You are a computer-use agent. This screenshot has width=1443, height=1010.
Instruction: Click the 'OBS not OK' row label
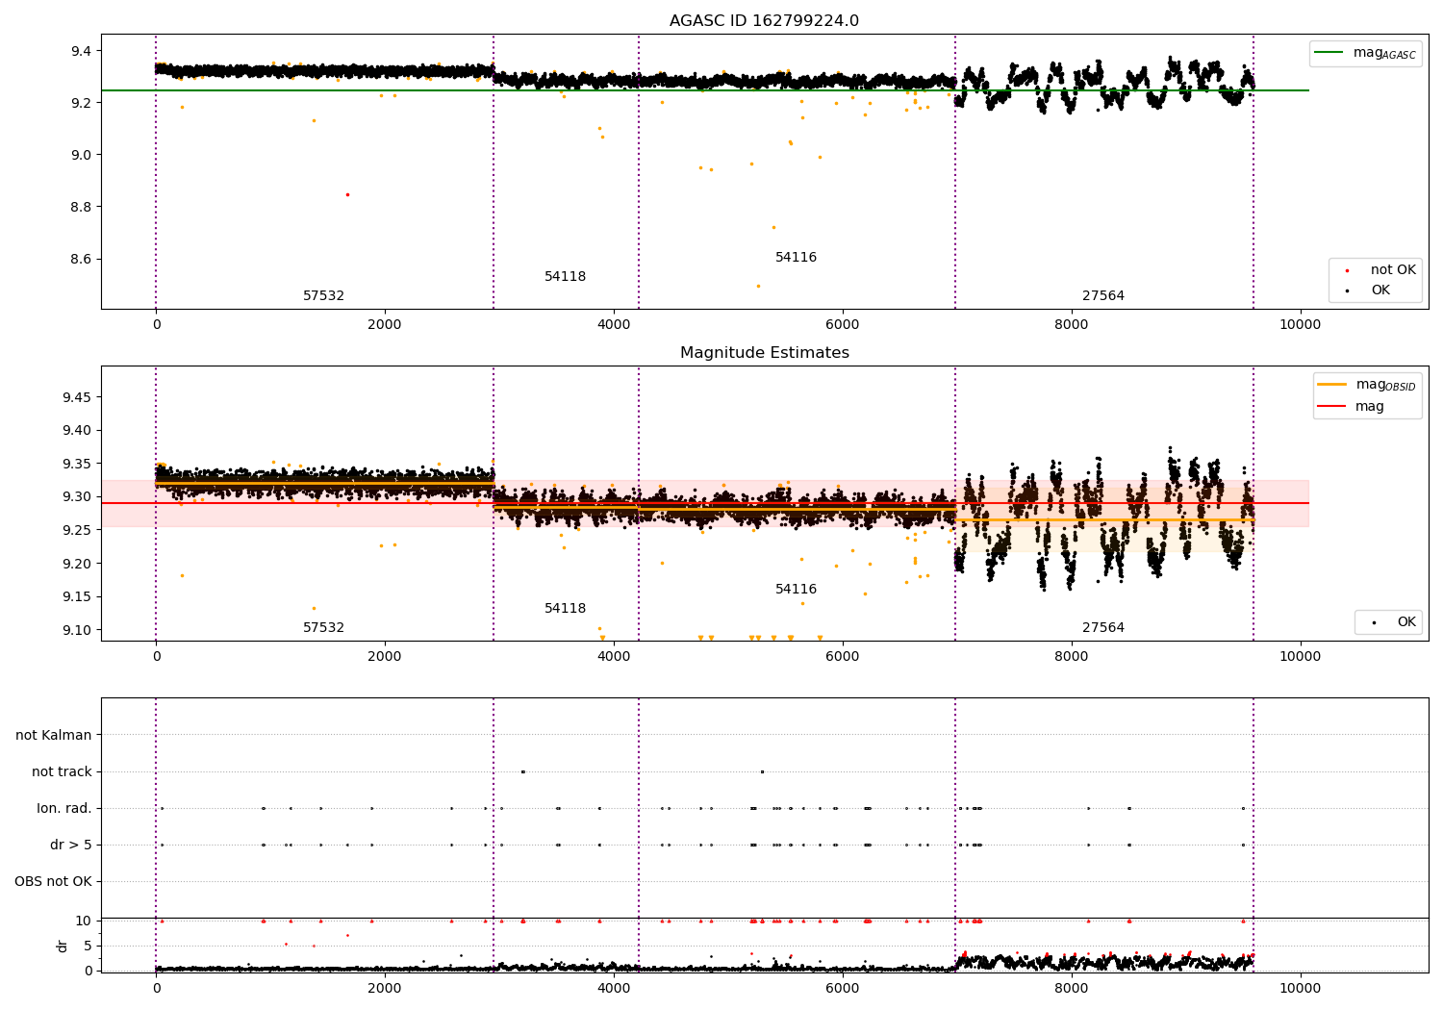53,881
